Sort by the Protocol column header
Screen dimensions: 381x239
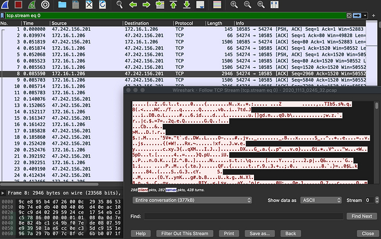[189, 23]
